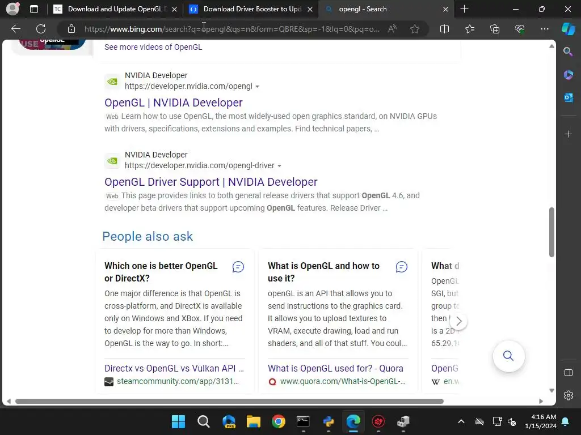
Task: Chat about 'What is OpenGL and how to use it' card
Action: [402, 267]
